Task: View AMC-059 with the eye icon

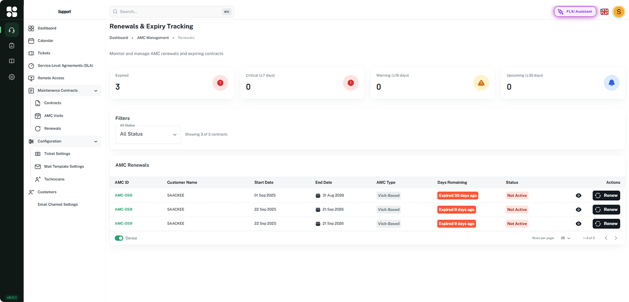Action: 578,224
